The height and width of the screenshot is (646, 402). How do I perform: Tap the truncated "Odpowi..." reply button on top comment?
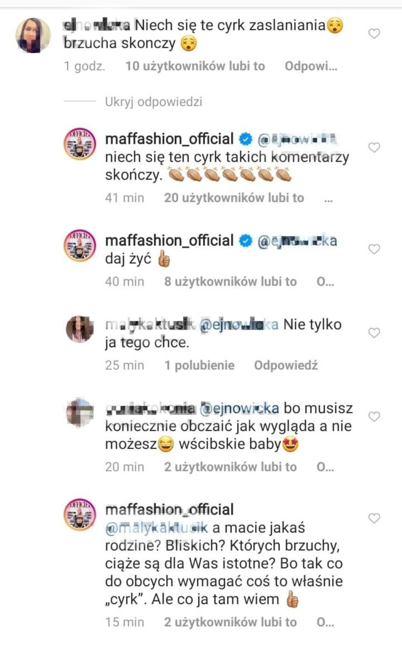coord(311,66)
